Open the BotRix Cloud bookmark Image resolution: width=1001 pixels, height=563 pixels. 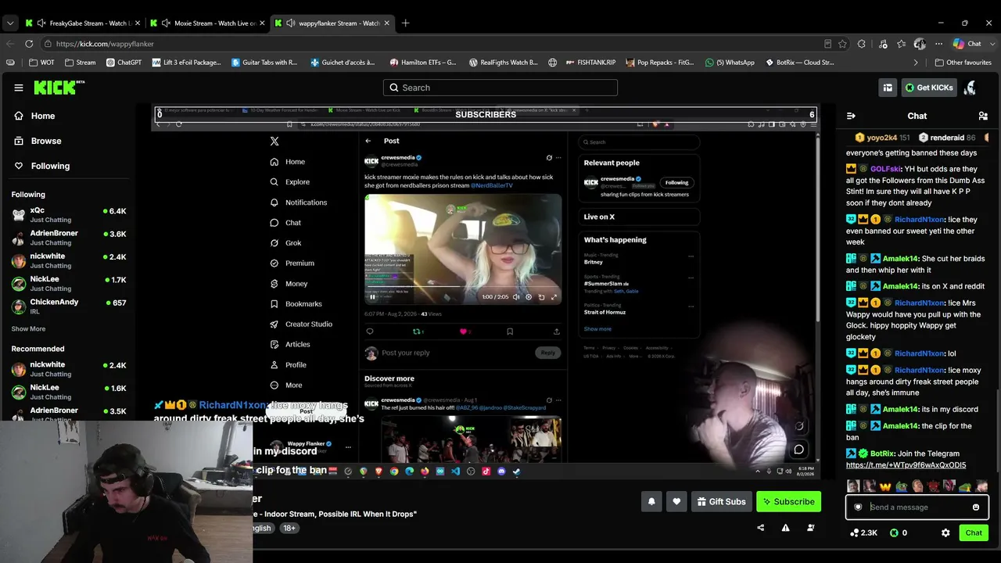[798, 63]
